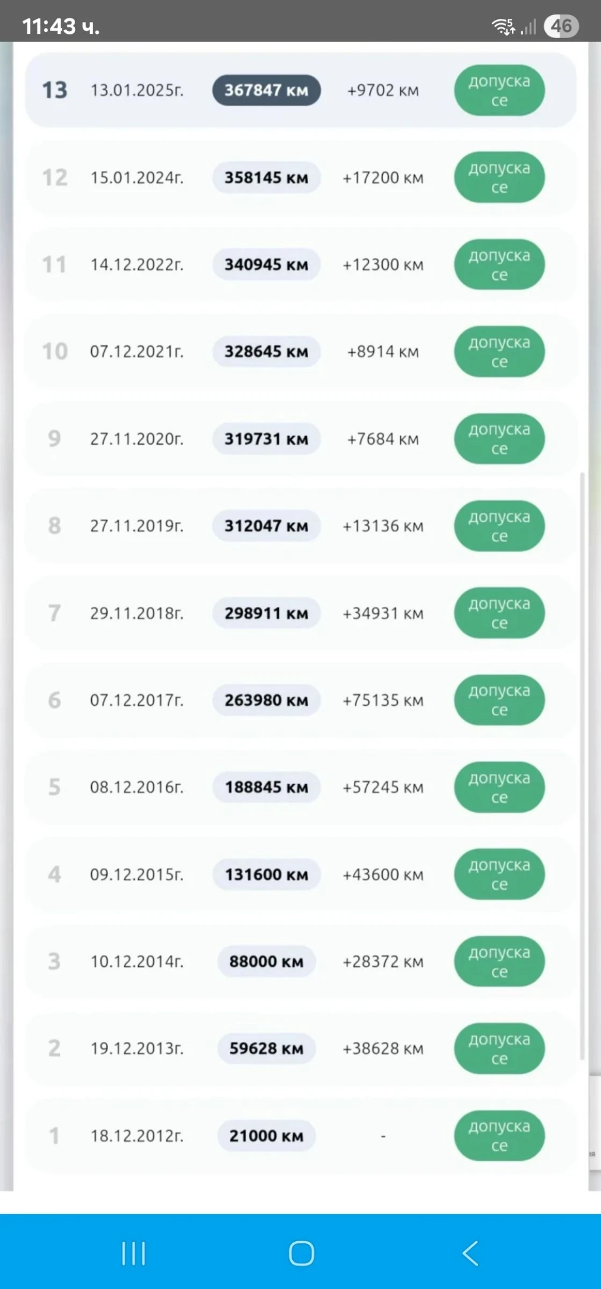601x1289 pixels.
Task: Click the 21000 км mileage badge
Action: [x=266, y=1136]
